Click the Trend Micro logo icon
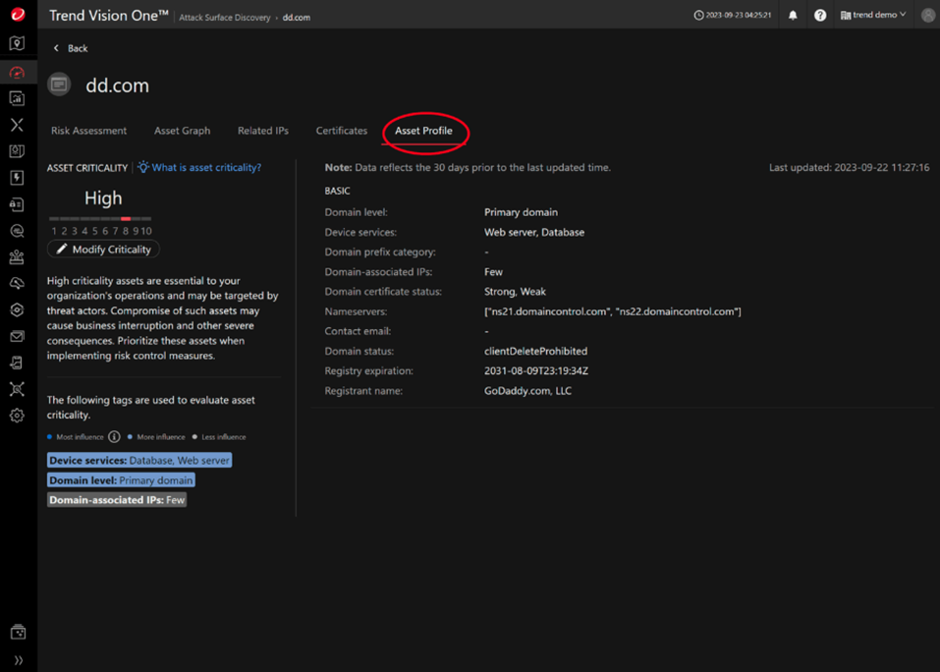The width and height of the screenshot is (940, 672). (x=18, y=15)
